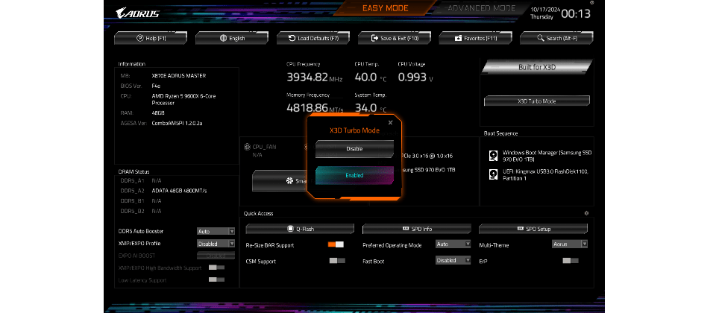The width and height of the screenshot is (716, 313).
Task: Click the Kingmax USB flash disk icon
Action: point(493,174)
